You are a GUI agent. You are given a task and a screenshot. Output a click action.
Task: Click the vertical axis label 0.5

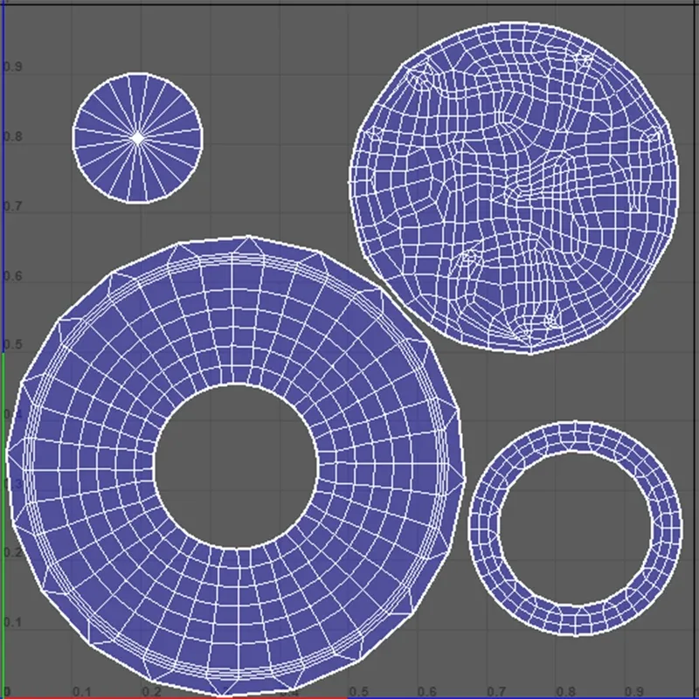(x=12, y=344)
